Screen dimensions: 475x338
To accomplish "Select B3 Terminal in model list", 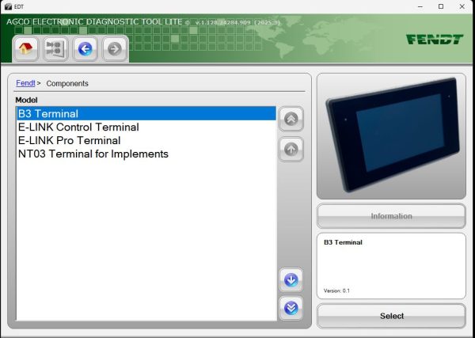I will click(146, 113).
